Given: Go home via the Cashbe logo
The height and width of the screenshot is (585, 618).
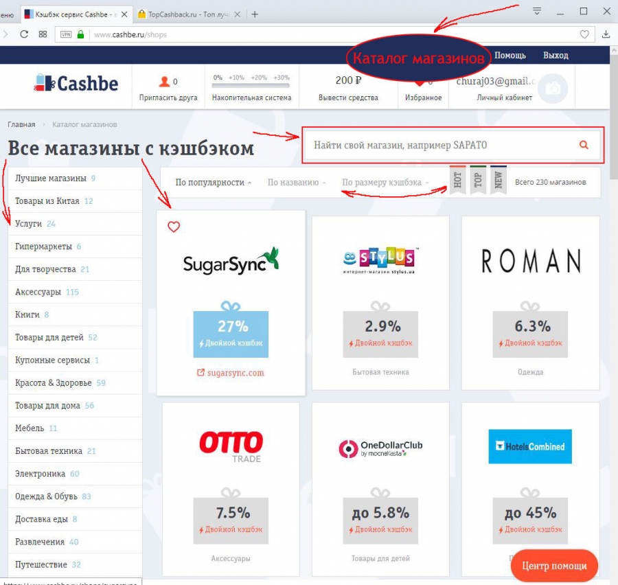Looking at the screenshot, I should pos(76,83).
